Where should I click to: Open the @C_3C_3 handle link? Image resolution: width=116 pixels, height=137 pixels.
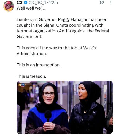[x=37, y=2]
